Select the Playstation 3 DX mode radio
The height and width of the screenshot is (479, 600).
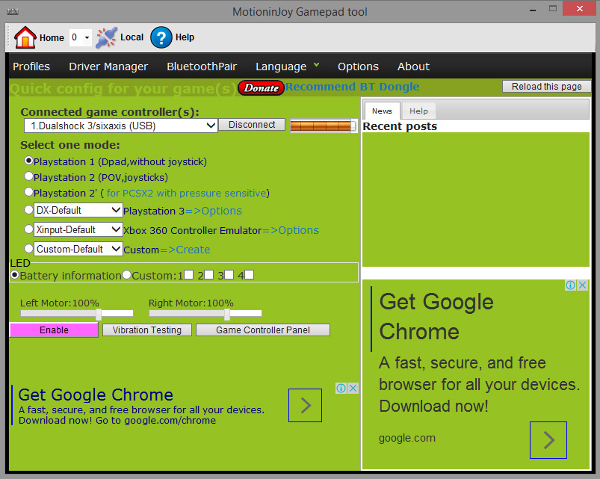28,210
